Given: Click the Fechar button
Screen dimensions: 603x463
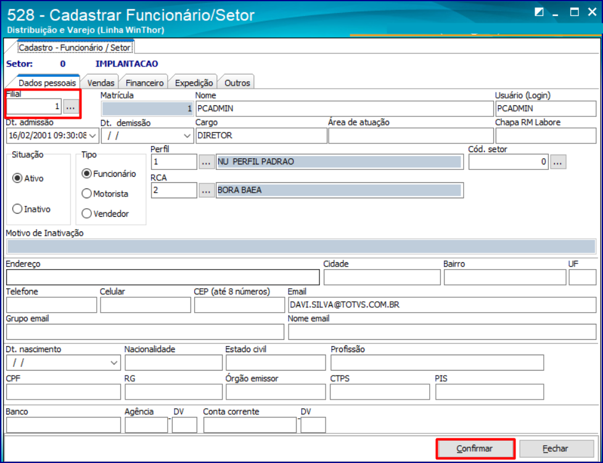Looking at the screenshot, I should click(556, 448).
